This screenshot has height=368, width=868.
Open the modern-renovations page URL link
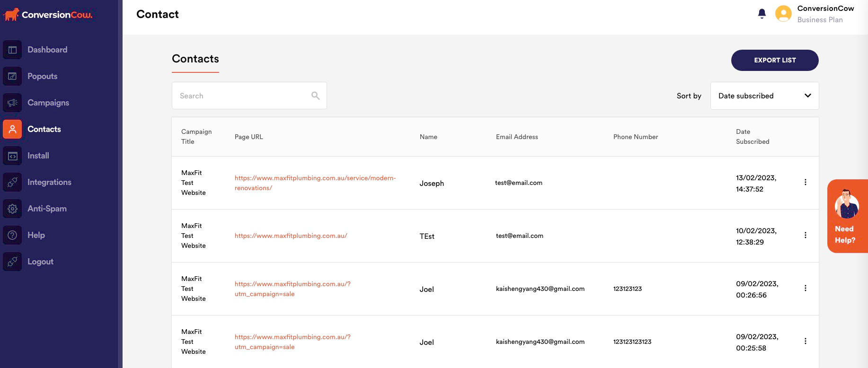coord(315,183)
